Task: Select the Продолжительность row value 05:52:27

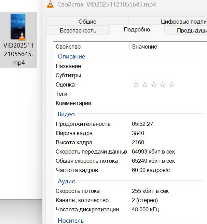Action: (x=142, y=124)
